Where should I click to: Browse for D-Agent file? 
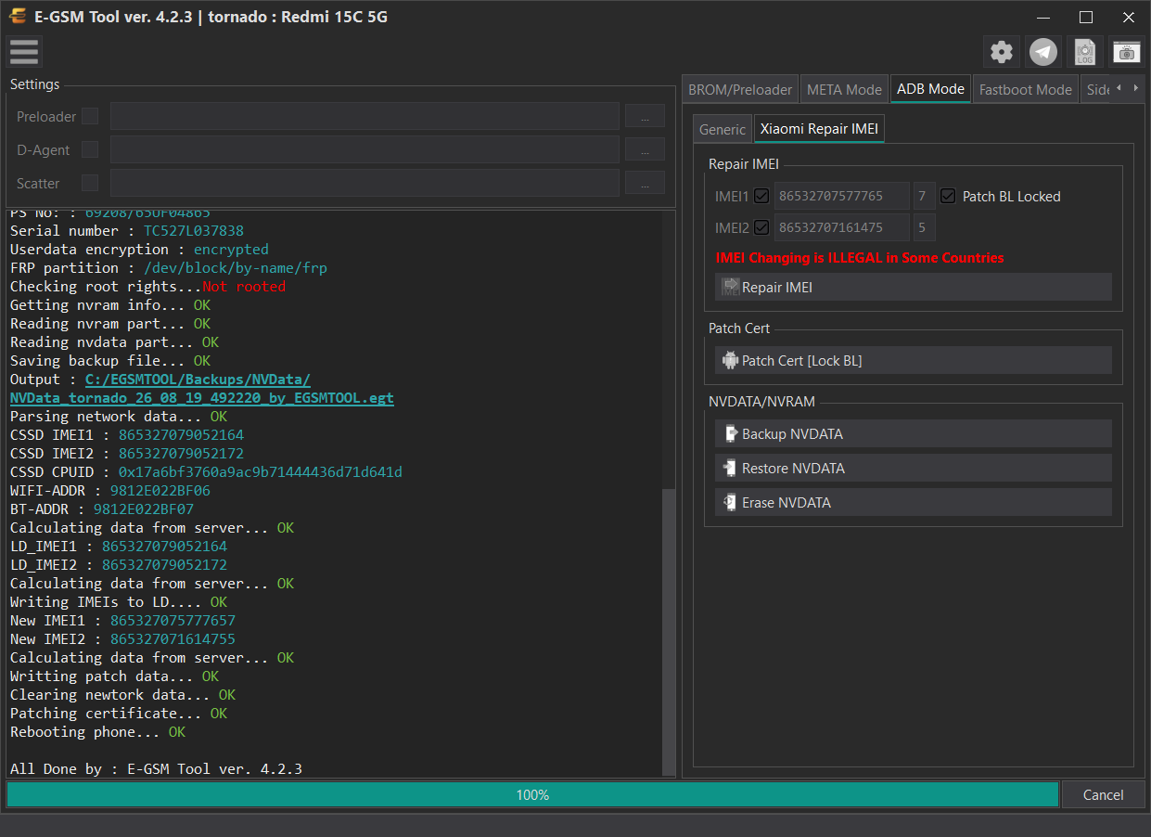coord(645,149)
